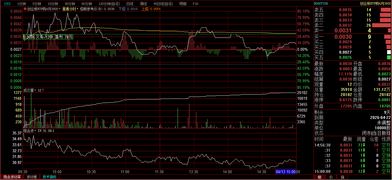
Task: Click the diamond icon before 创业板ETF购4月3800
Action: [x=25, y=9]
